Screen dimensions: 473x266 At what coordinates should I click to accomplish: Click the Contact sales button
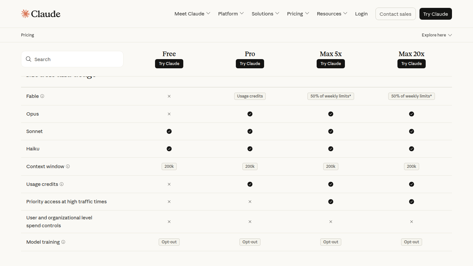pyautogui.click(x=395, y=14)
